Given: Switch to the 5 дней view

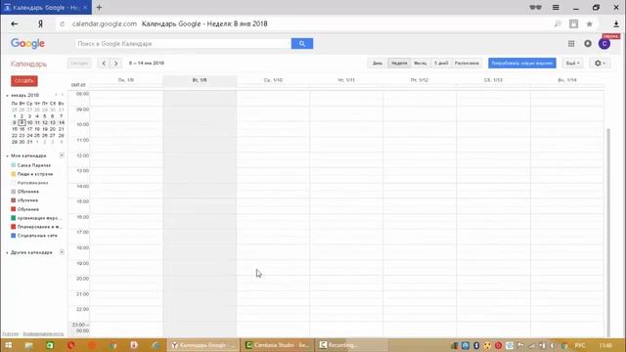Looking at the screenshot, I should (441, 63).
